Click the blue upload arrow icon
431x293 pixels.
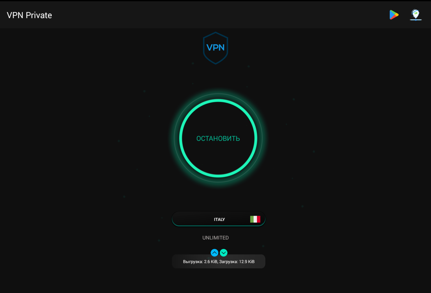pos(214,253)
